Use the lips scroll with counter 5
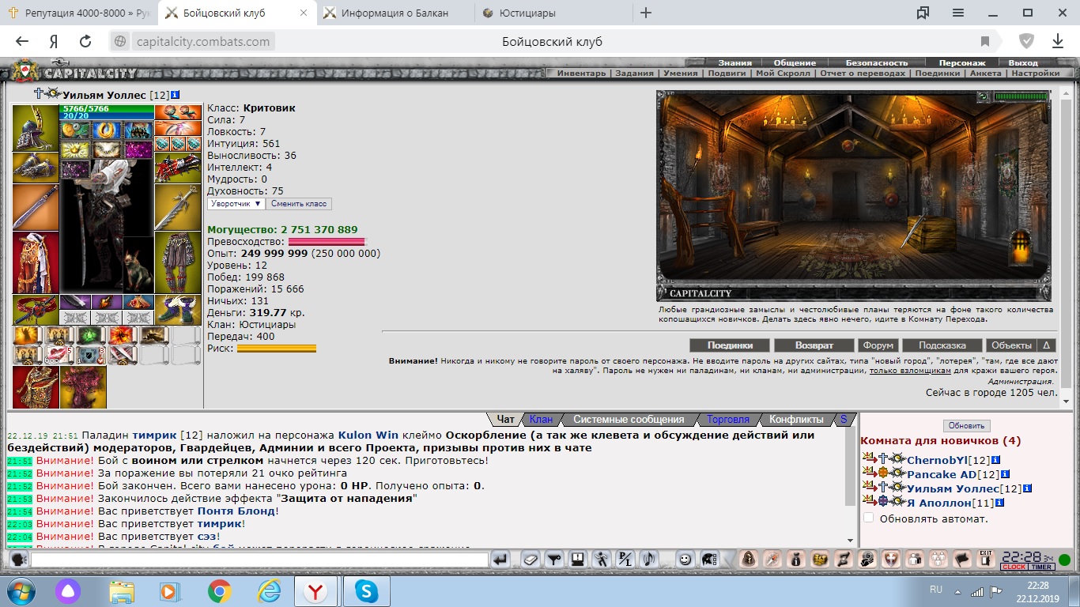The height and width of the screenshot is (607, 1080). [x=59, y=355]
